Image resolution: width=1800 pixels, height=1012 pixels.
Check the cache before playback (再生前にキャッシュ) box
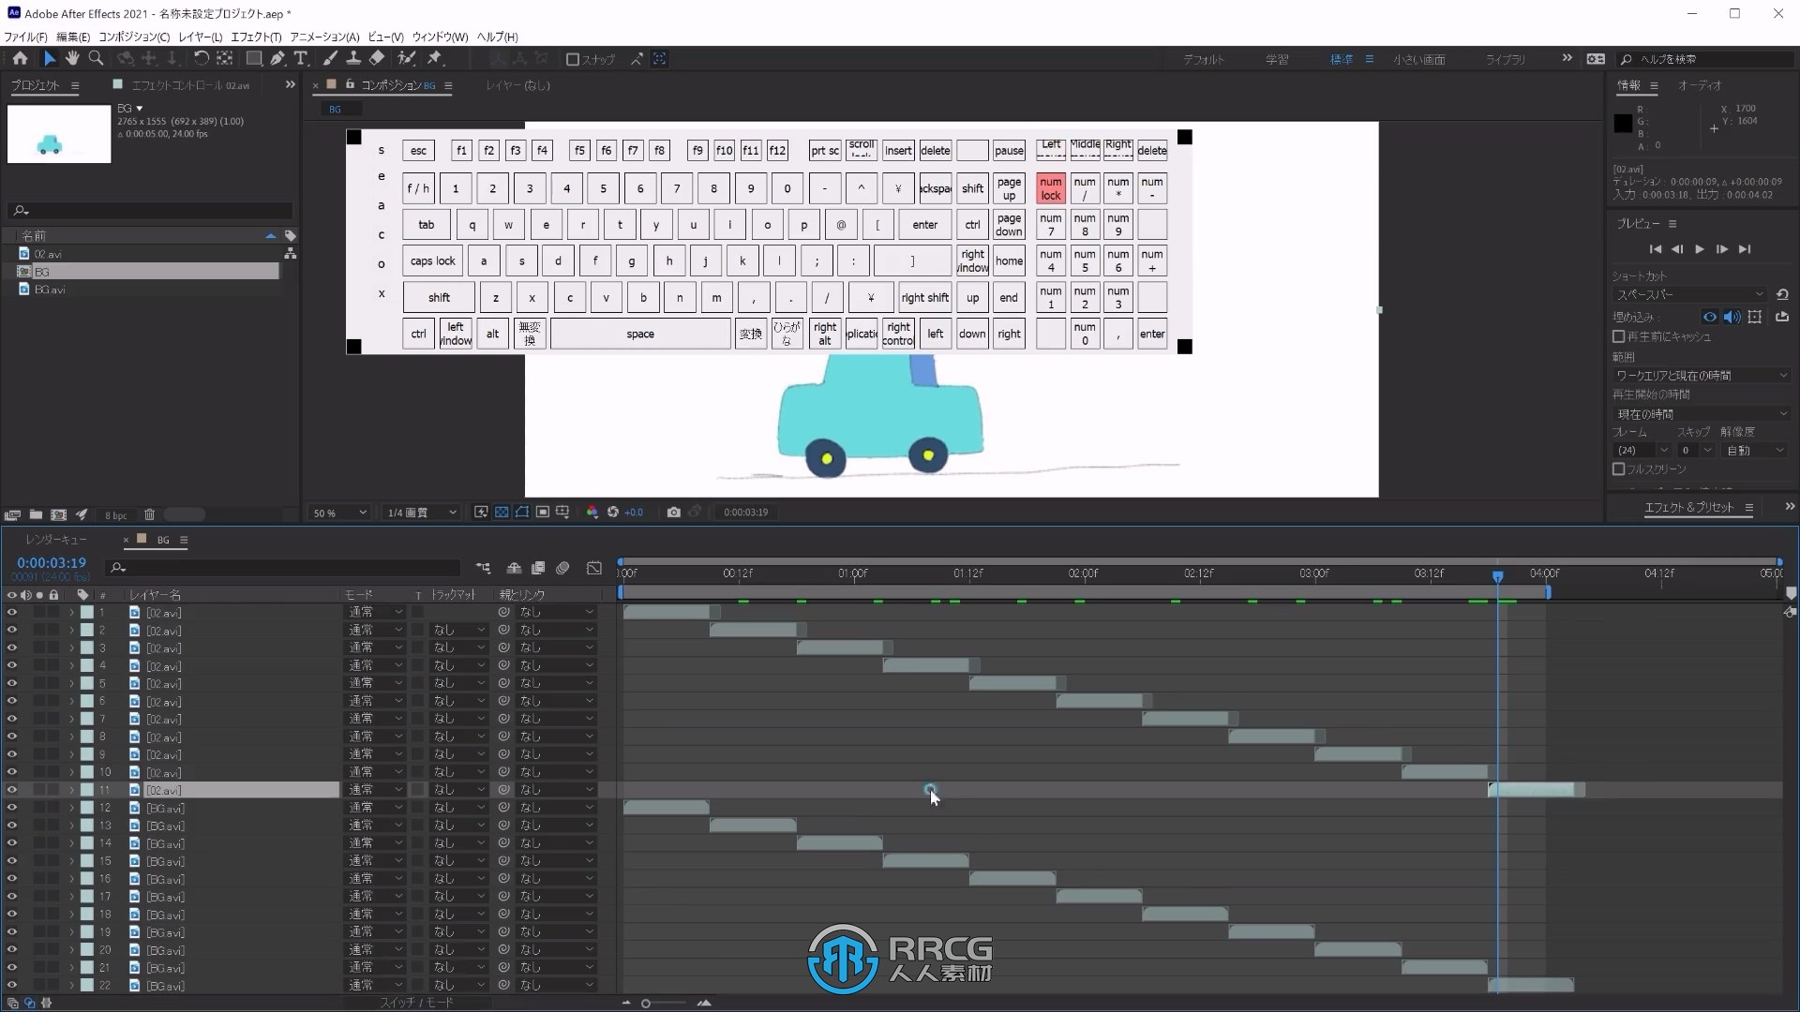[1618, 336]
